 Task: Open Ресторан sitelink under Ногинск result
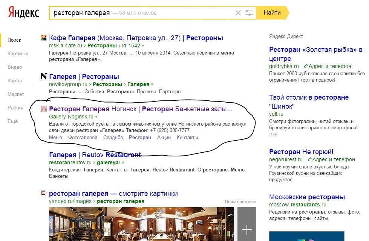click(x=140, y=138)
